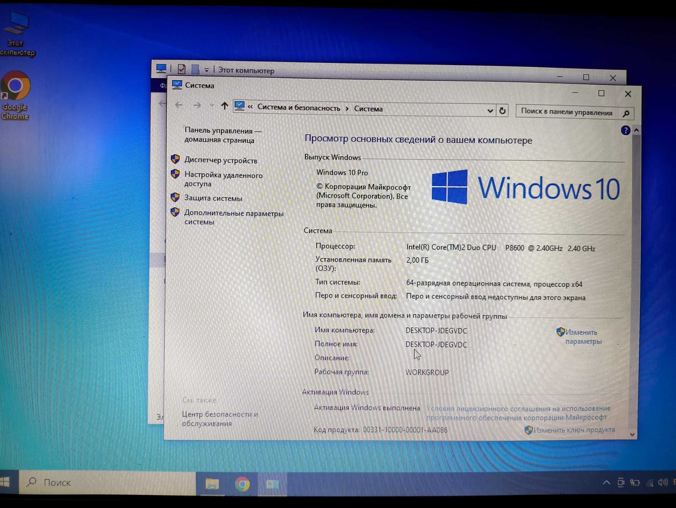Click the Wi-Fi network tray icon
The width and height of the screenshot is (676, 508).
pyautogui.click(x=650, y=483)
